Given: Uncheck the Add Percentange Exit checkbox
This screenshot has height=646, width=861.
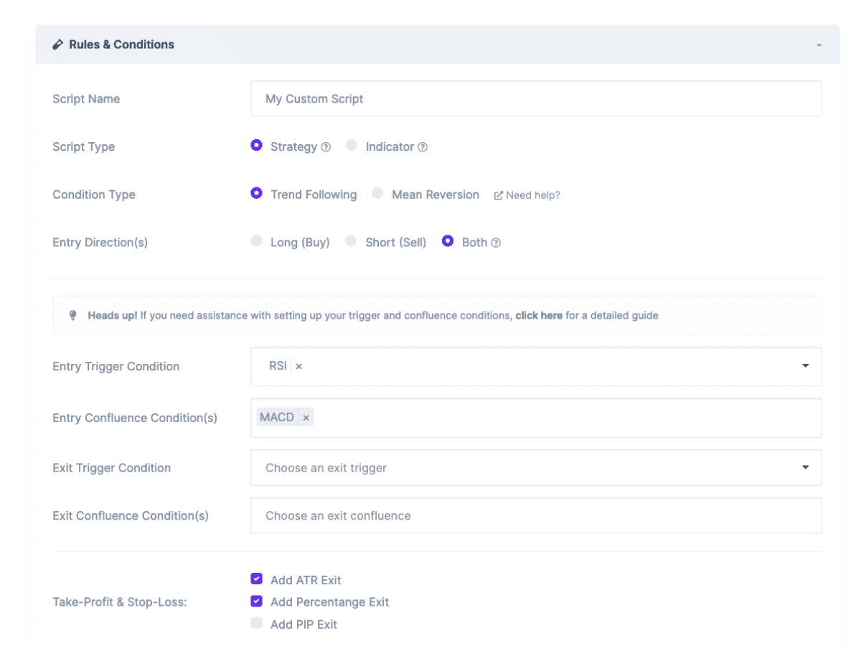Looking at the screenshot, I should point(256,601).
